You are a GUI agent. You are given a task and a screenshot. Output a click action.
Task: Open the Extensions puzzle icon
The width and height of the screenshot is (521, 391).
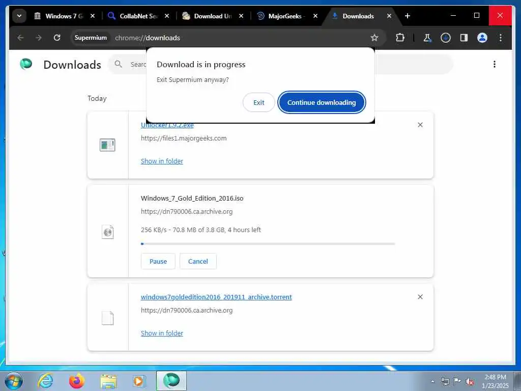pos(400,38)
